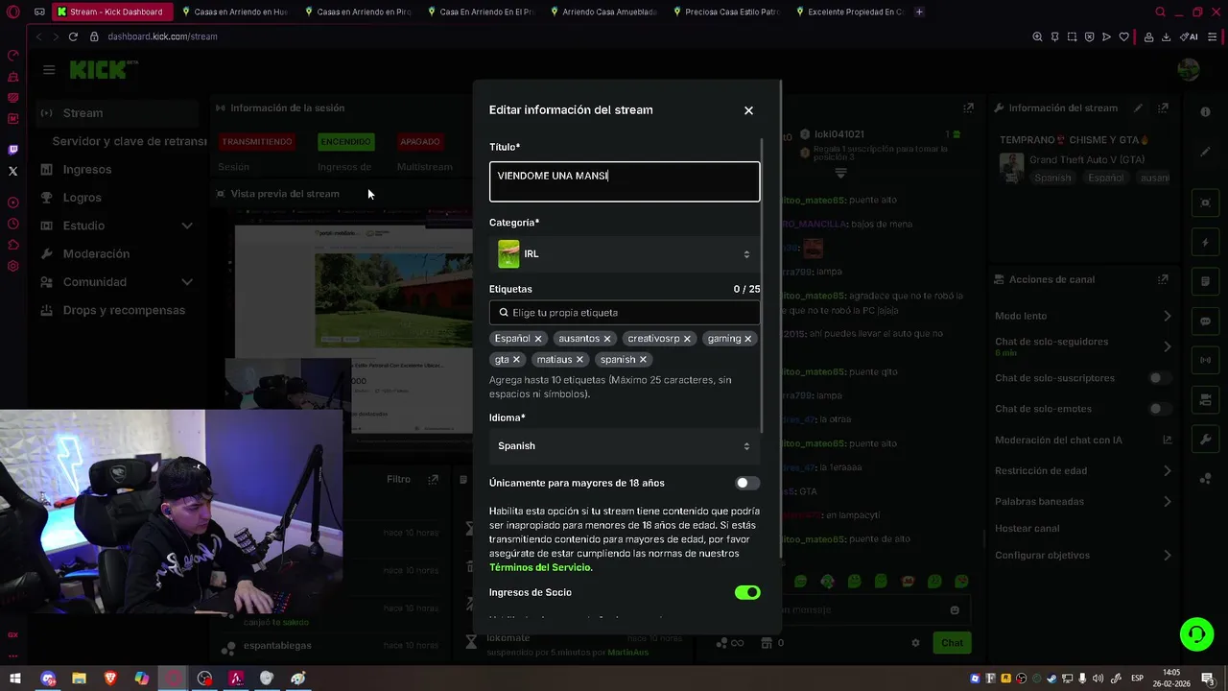Remove the gta tag
The width and height of the screenshot is (1228, 691).
click(x=516, y=360)
